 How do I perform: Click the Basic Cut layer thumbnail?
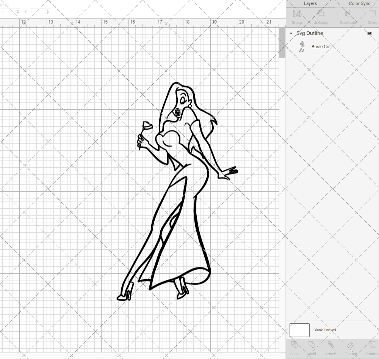(302, 47)
